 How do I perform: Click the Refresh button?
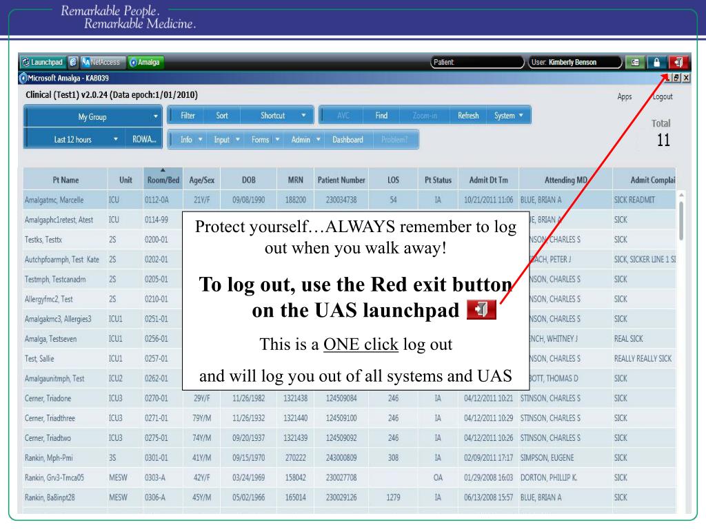click(x=468, y=115)
